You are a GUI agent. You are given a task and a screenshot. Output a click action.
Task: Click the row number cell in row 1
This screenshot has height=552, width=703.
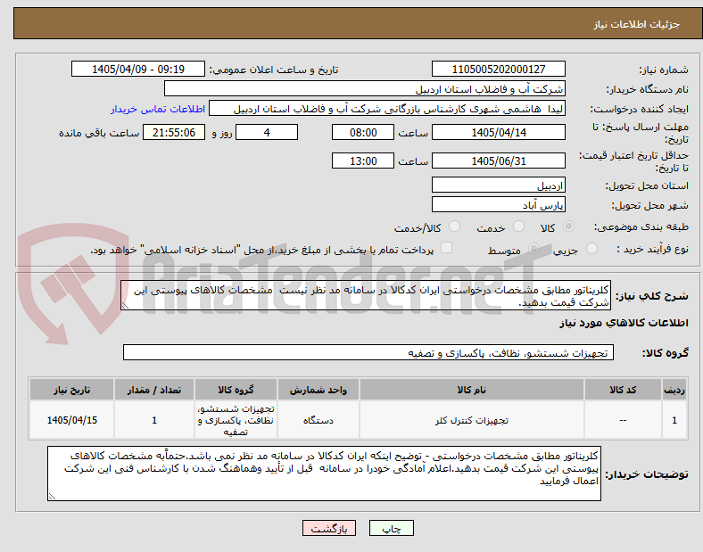point(674,420)
